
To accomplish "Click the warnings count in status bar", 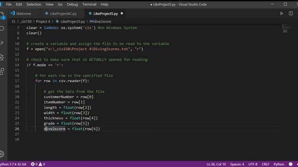I will (42, 164).
